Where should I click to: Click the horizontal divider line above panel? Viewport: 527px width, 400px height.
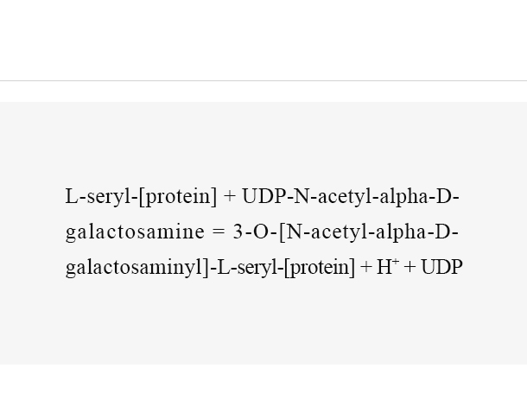(x=263, y=80)
